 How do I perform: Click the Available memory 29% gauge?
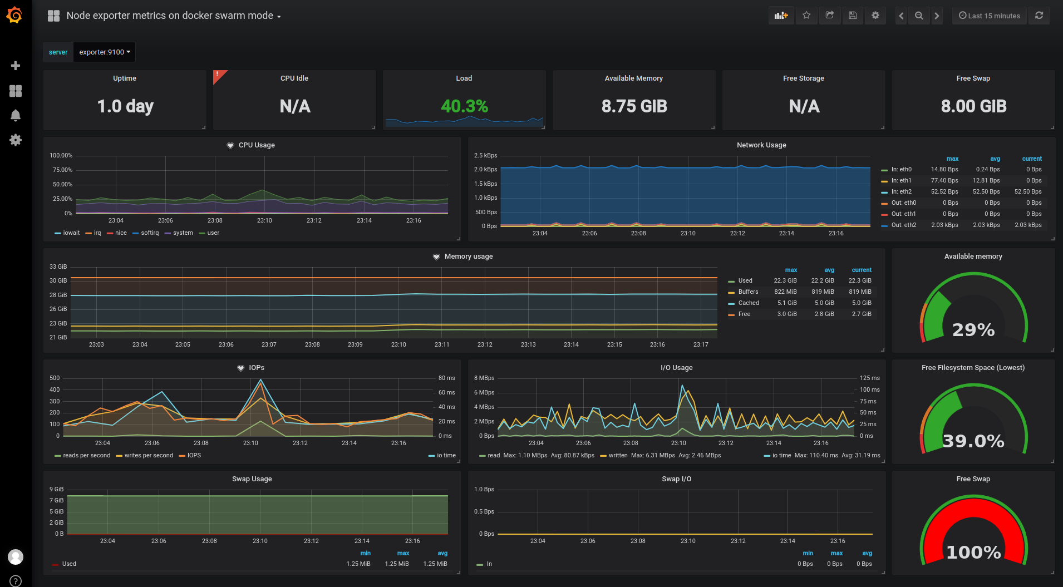(x=973, y=309)
